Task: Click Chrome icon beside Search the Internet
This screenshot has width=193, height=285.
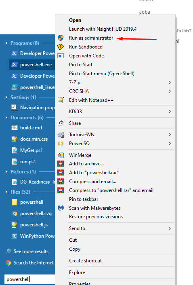Action: [8, 263]
